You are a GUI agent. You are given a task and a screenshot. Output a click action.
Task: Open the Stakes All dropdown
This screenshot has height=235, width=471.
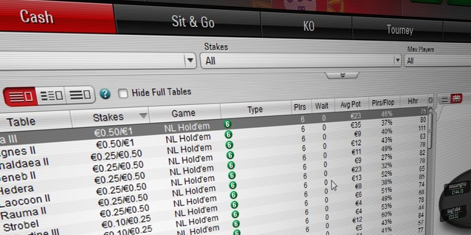(x=301, y=61)
